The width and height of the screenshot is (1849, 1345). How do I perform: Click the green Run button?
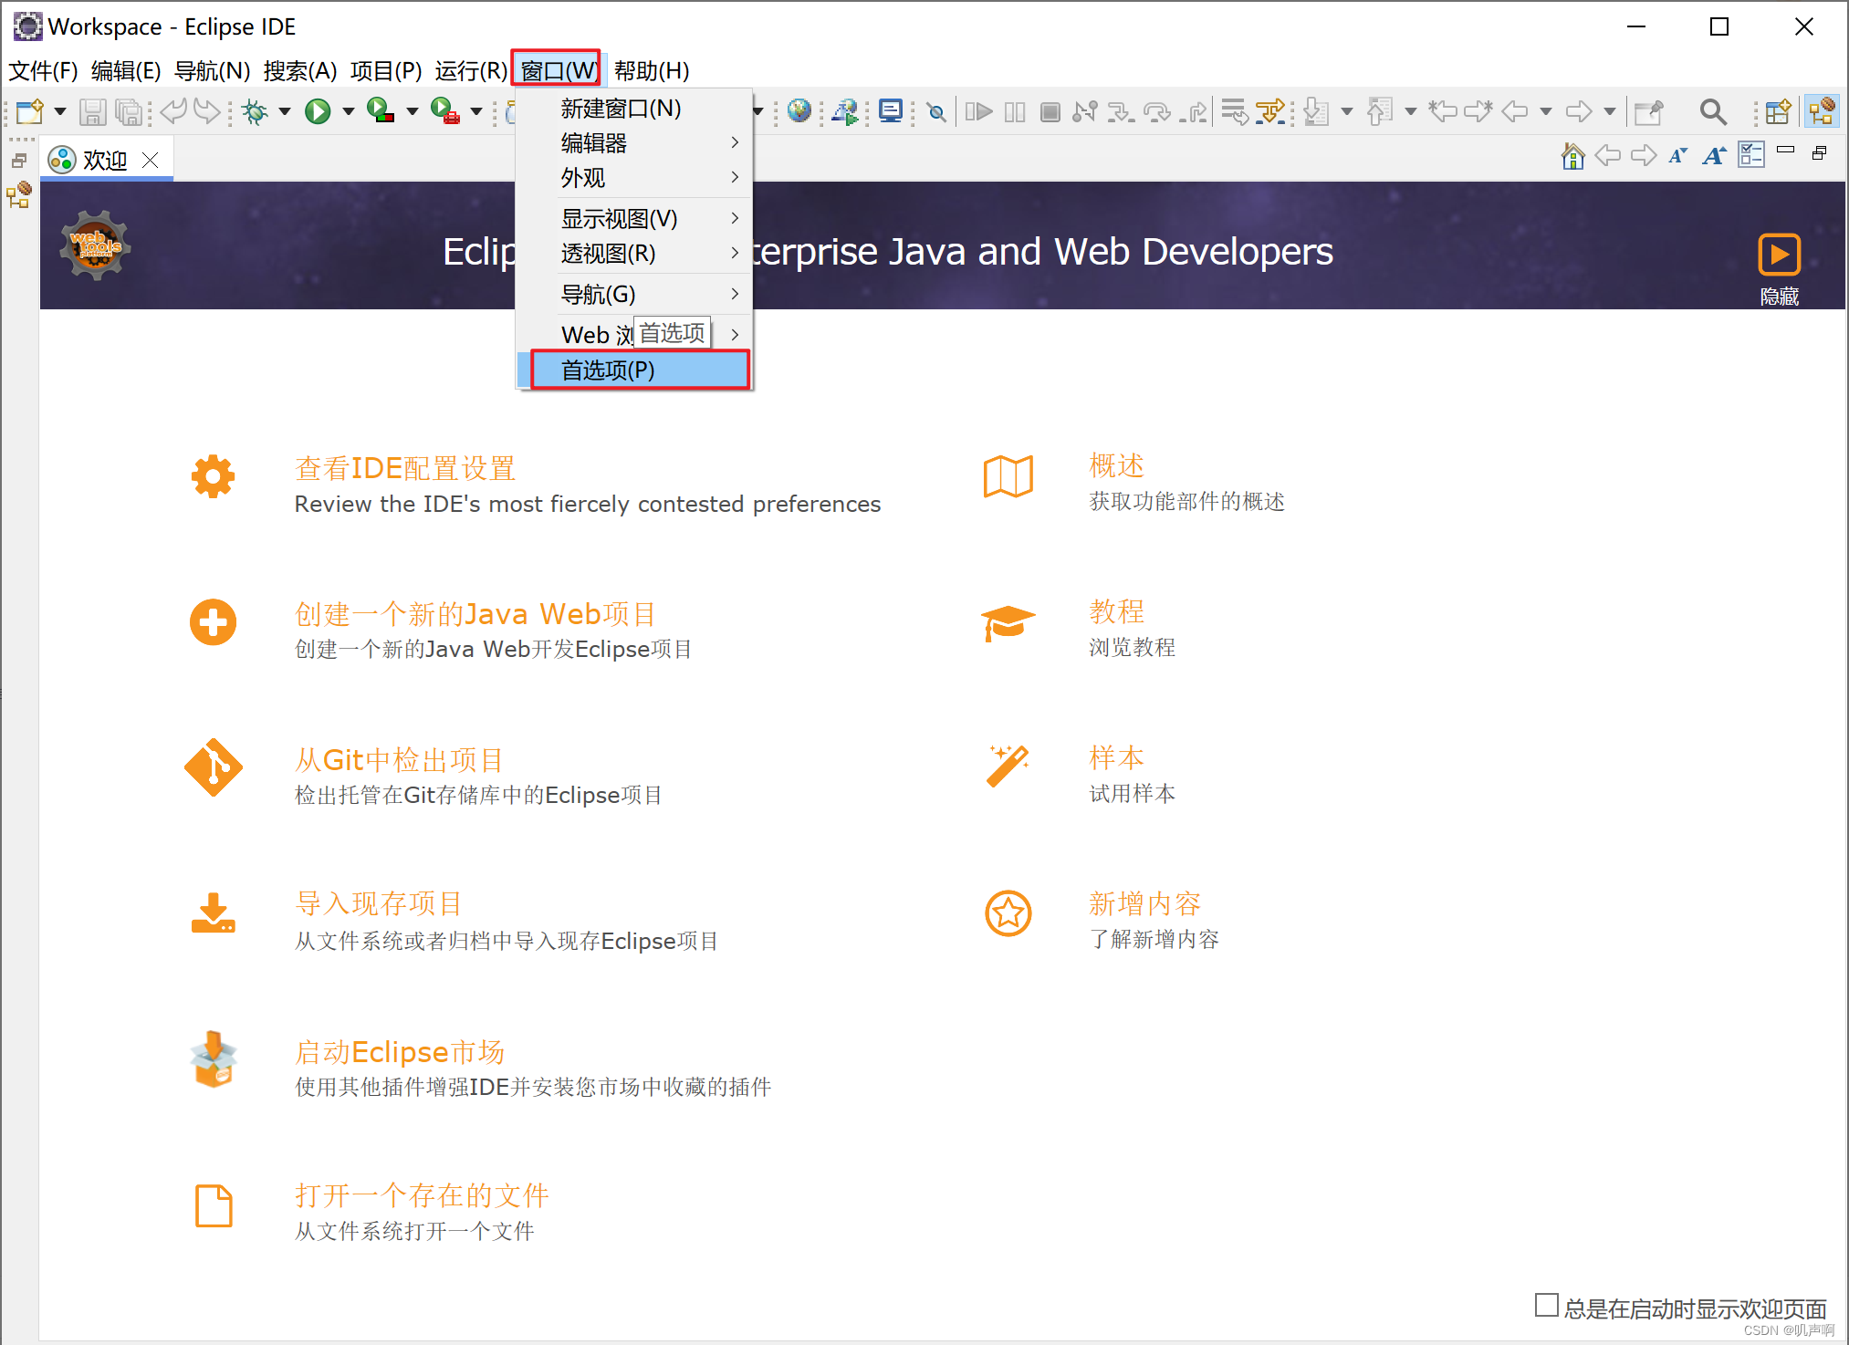(x=318, y=111)
